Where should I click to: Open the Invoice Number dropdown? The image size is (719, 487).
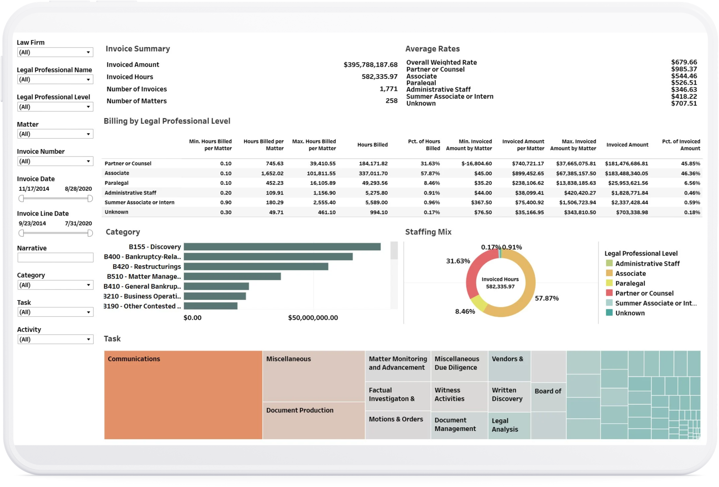click(x=55, y=161)
